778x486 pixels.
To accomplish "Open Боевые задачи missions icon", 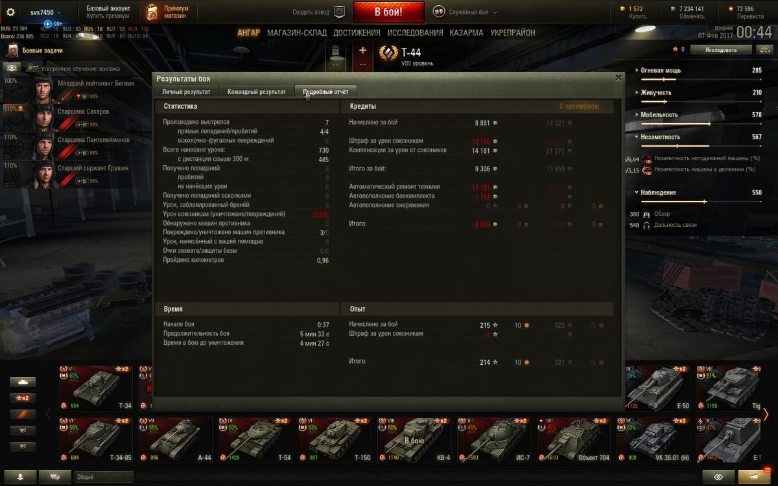I will pyautogui.click(x=12, y=51).
